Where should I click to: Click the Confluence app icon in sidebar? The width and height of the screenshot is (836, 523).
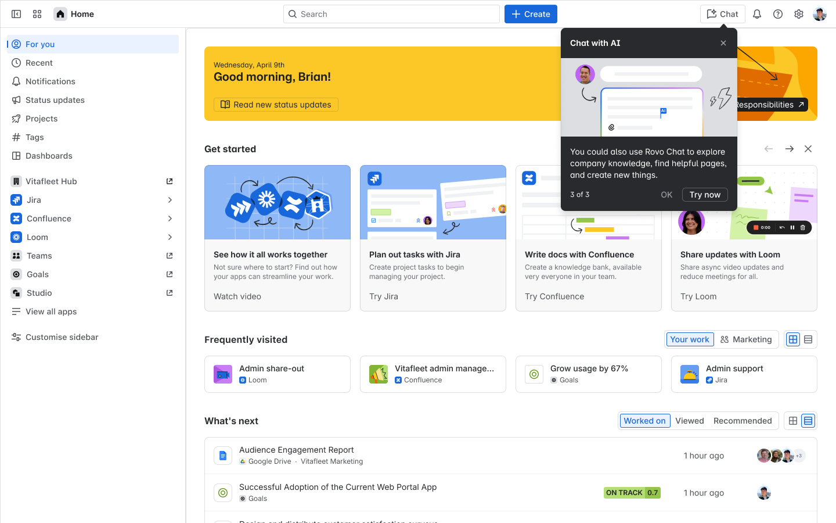click(16, 218)
